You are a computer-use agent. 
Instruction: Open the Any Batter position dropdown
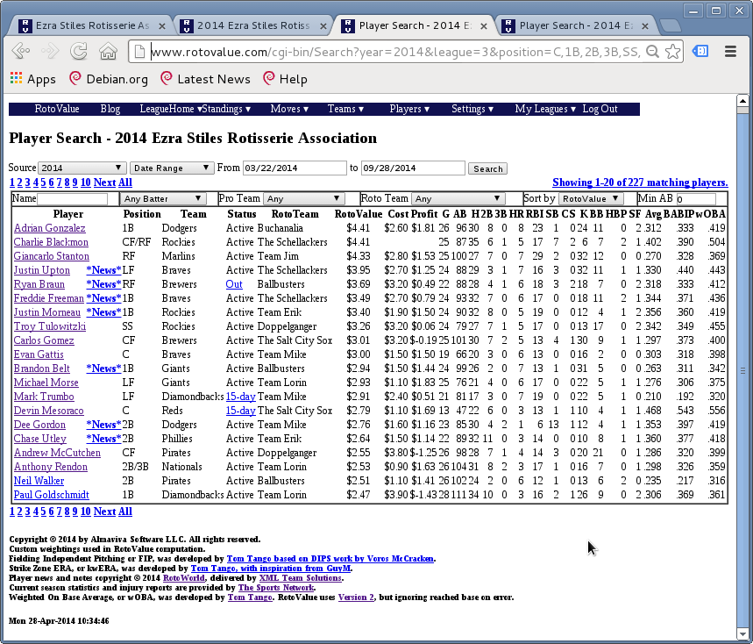pos(162,199)
